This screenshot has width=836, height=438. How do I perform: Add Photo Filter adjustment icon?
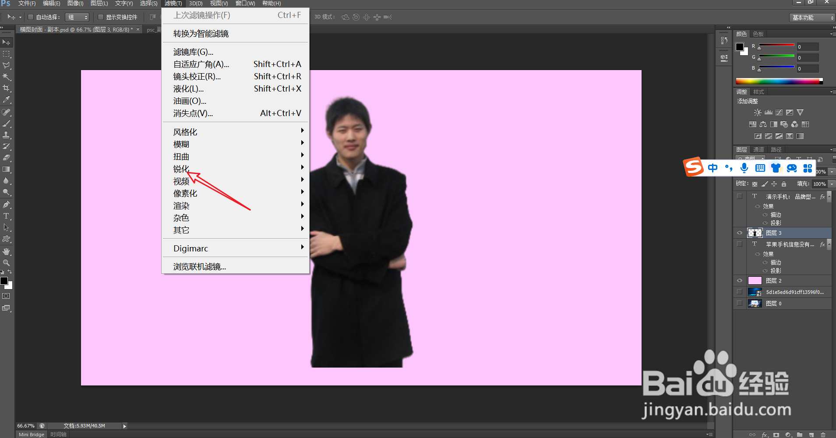784,124
